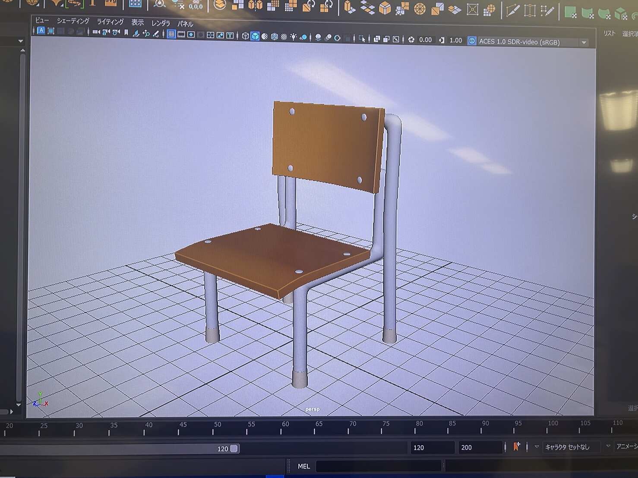This screenshot has height=478, width=638.
Task: Open the ライティング menu
Action: [110, 22]
